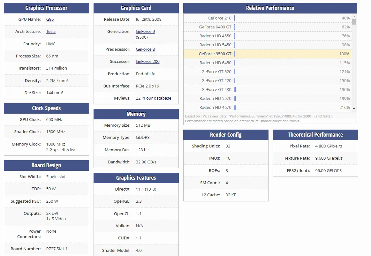Open the '22 in our database' reviews link
The height and width of the screenshot is (256, 371).
154,98
